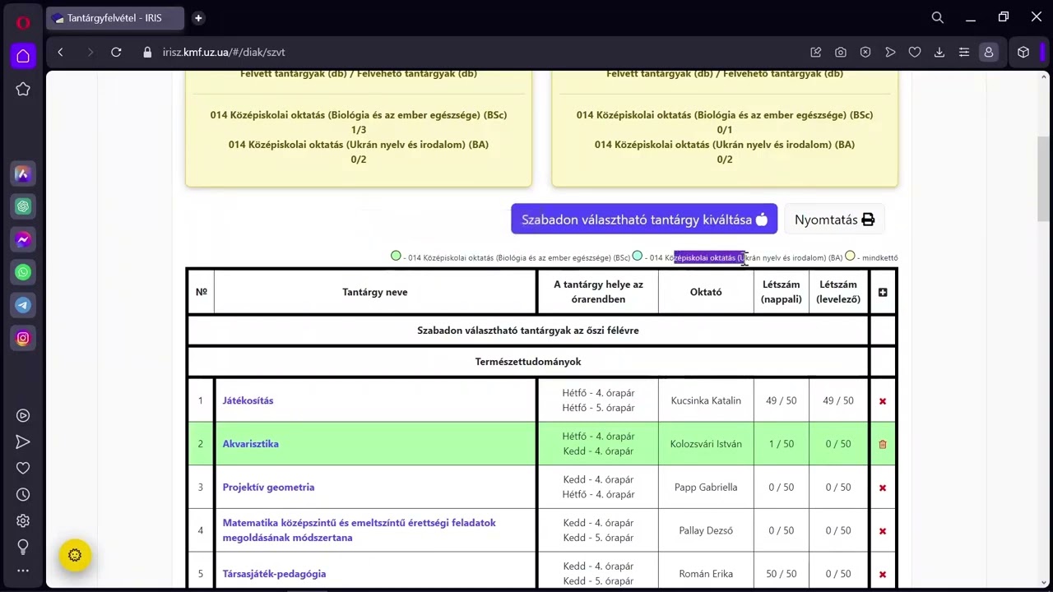Open WhatsApp in the sidebar
1053x592 pixels.
tap(23, 272)
